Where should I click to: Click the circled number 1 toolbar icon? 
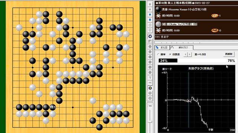click(x=150, y=93)
